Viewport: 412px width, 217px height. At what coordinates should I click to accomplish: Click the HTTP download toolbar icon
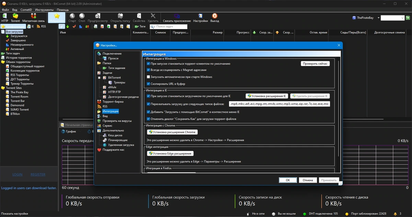click(x=5, y=17)
